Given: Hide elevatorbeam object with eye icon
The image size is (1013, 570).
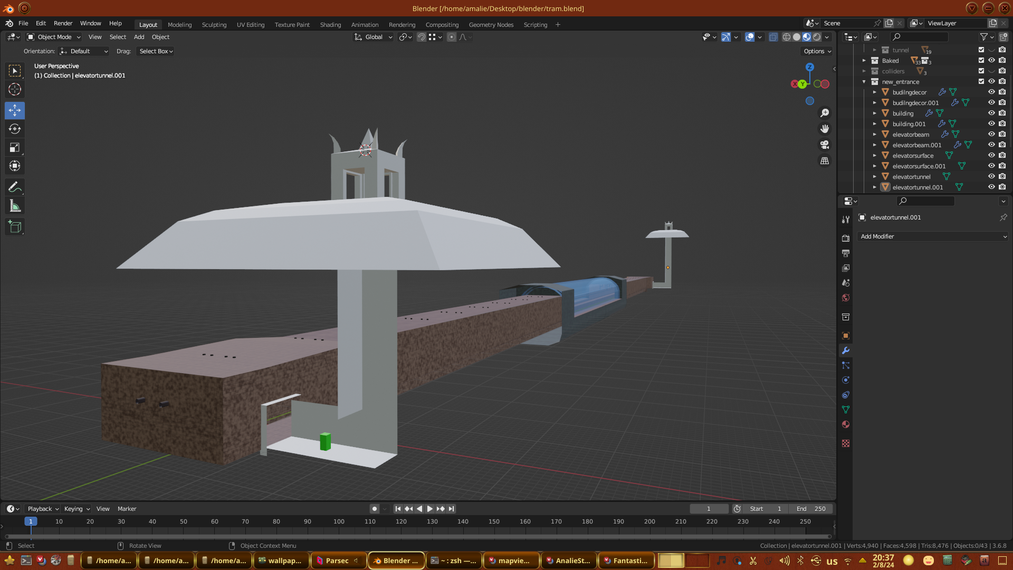Looking at the screenshot, I should tap(991, 134).
